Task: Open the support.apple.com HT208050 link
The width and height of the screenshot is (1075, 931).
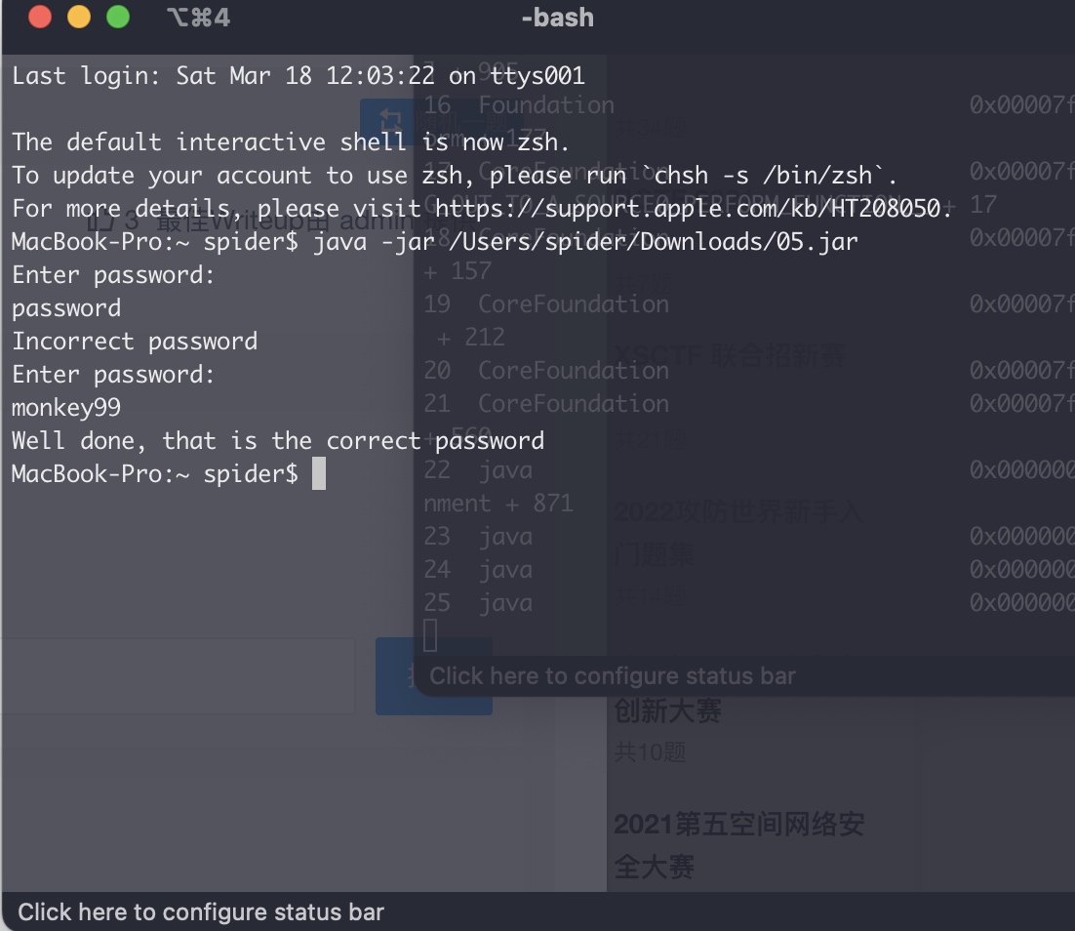Action: pos(692,208)
